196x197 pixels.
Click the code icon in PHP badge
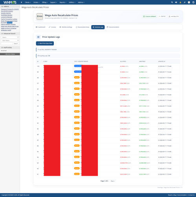159,16
